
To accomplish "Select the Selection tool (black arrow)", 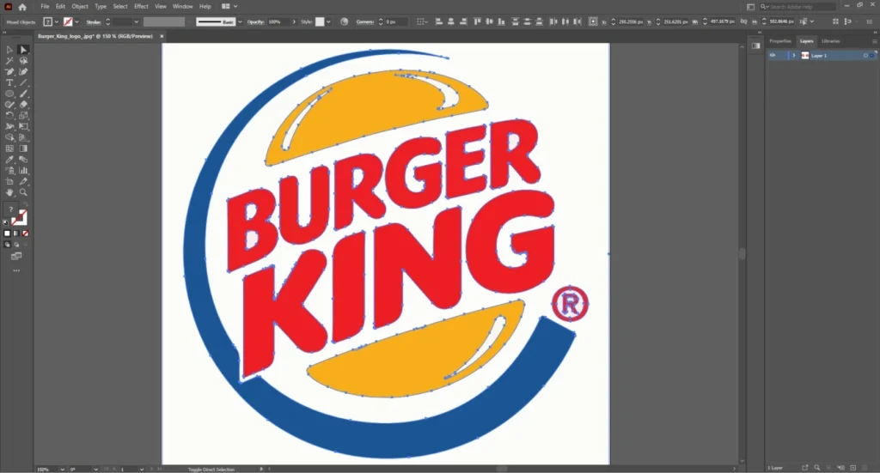I will pos(9,50).
